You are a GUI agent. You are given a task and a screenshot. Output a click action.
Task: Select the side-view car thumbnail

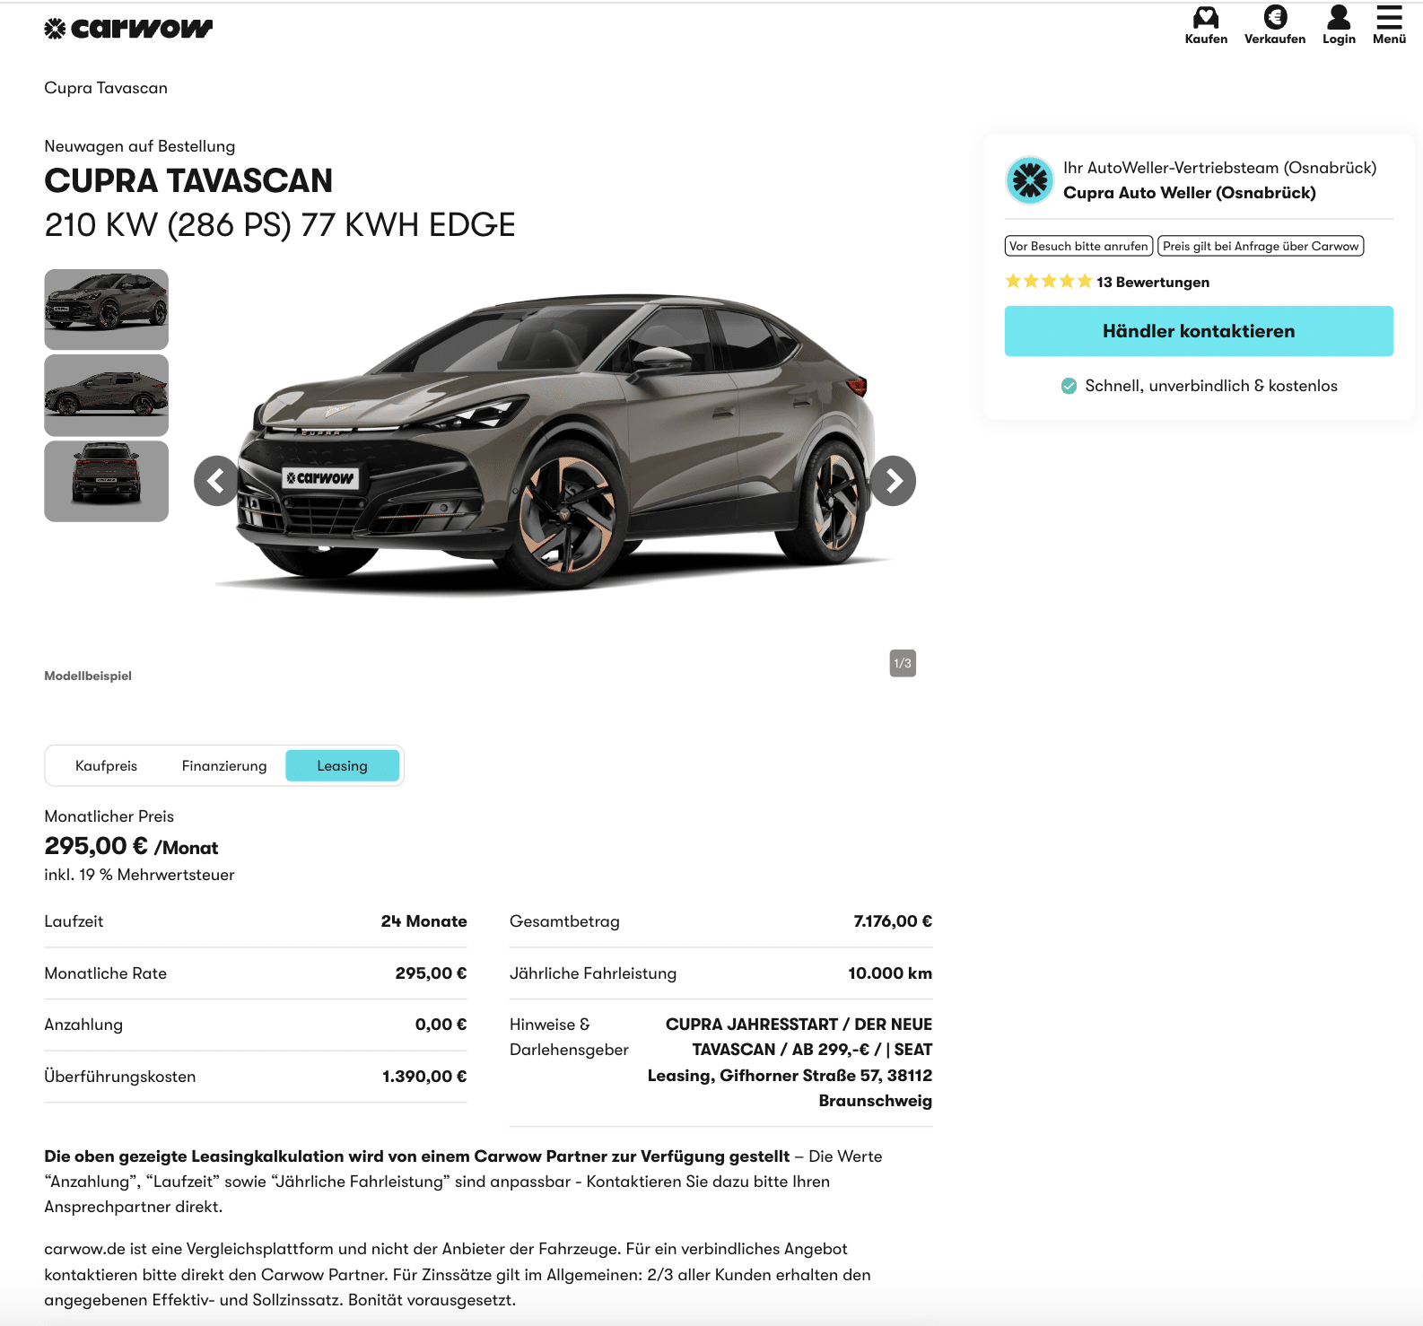(x=106, y=396)
